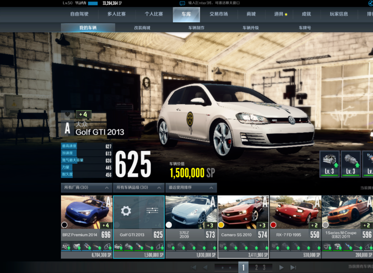Click the 最高速度 627 stat row

click(x=87, y=146)
